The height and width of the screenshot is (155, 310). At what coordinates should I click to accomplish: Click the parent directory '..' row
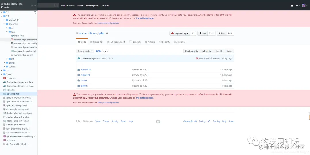(155, 64)
